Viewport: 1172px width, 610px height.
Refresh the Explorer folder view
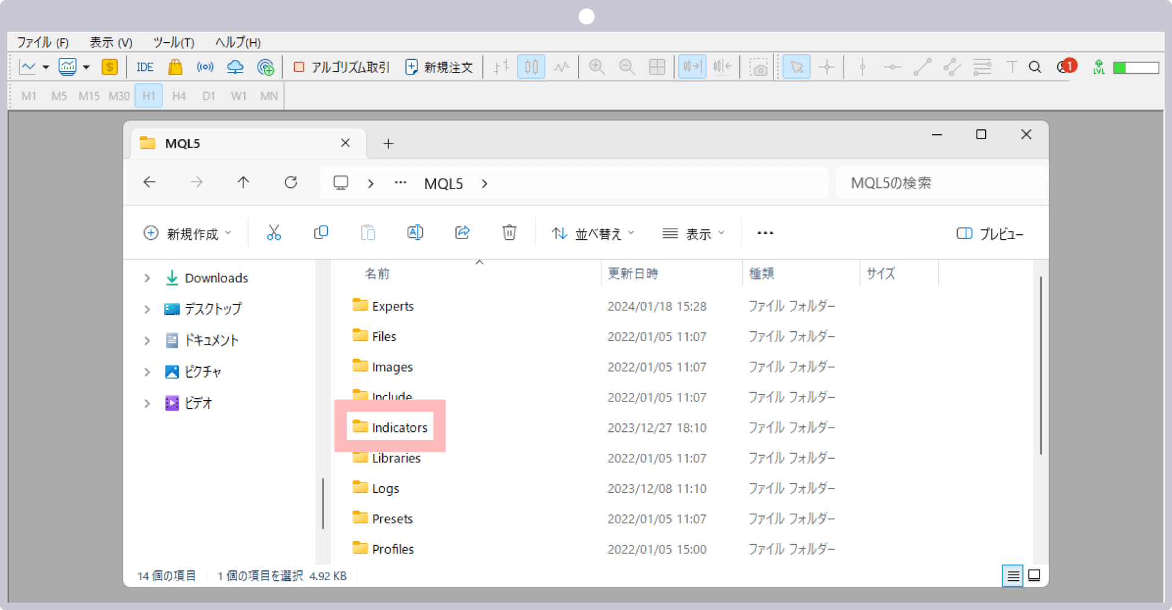[291, 182]
